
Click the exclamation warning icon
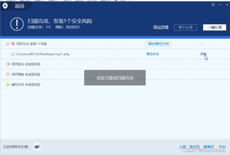(x=17, y=24)
